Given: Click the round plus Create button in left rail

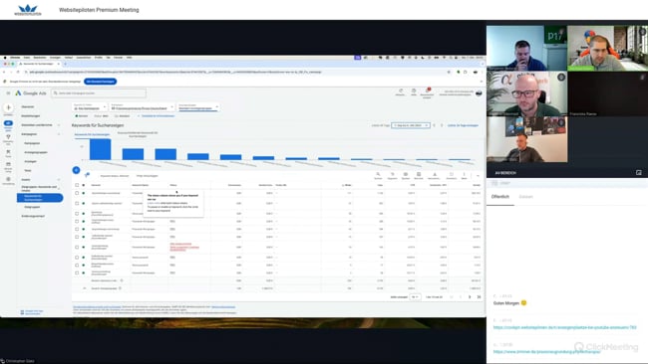Looking at the screenshot, I should [x=8, y=107].
